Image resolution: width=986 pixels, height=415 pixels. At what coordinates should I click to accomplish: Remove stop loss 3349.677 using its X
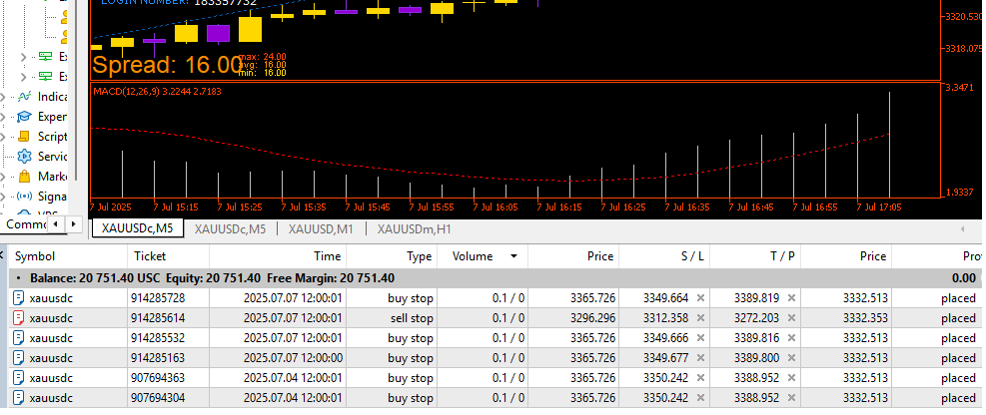pos(700,358)
